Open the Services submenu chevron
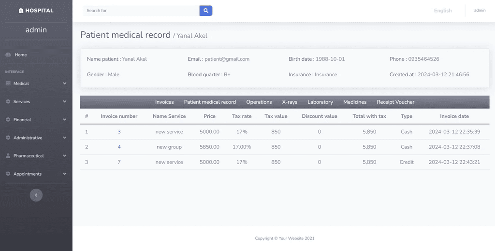Viewport: 495px width, 251px height. pyautogui.click(x=65, y=101)
